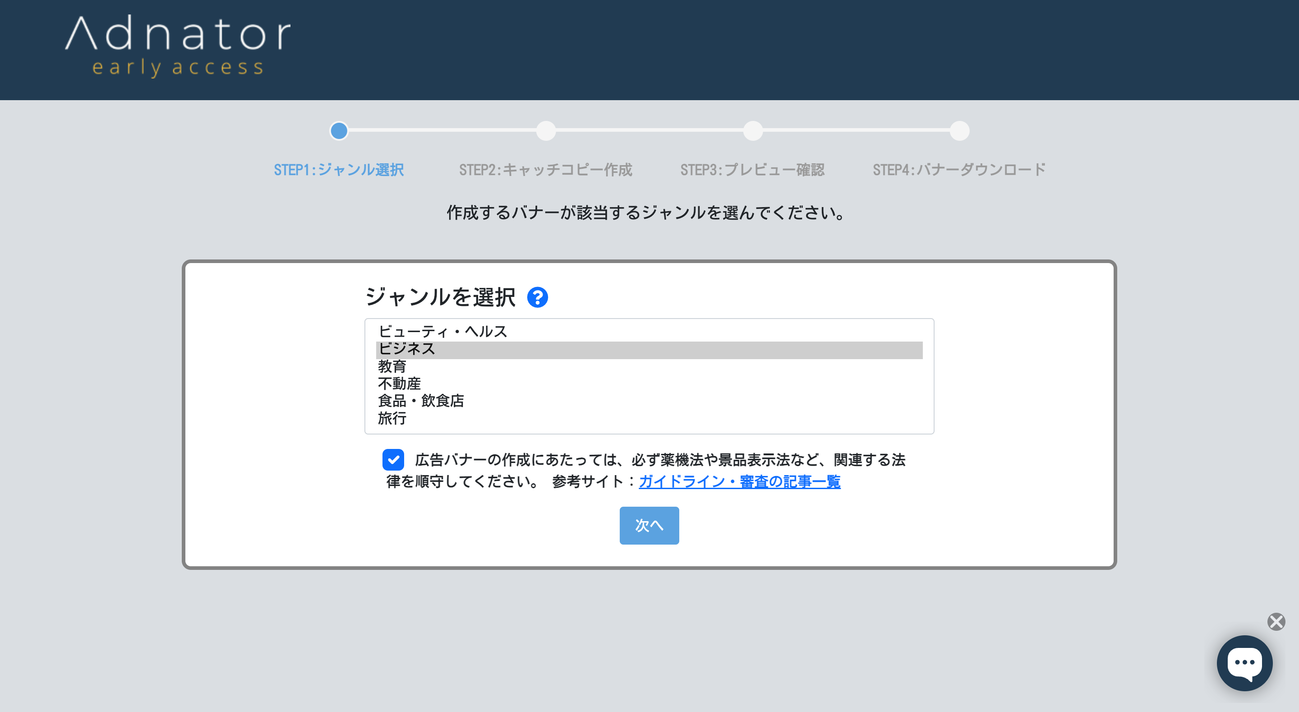
Task: Select 旅行 genre option
Action: tap(649, 418)
